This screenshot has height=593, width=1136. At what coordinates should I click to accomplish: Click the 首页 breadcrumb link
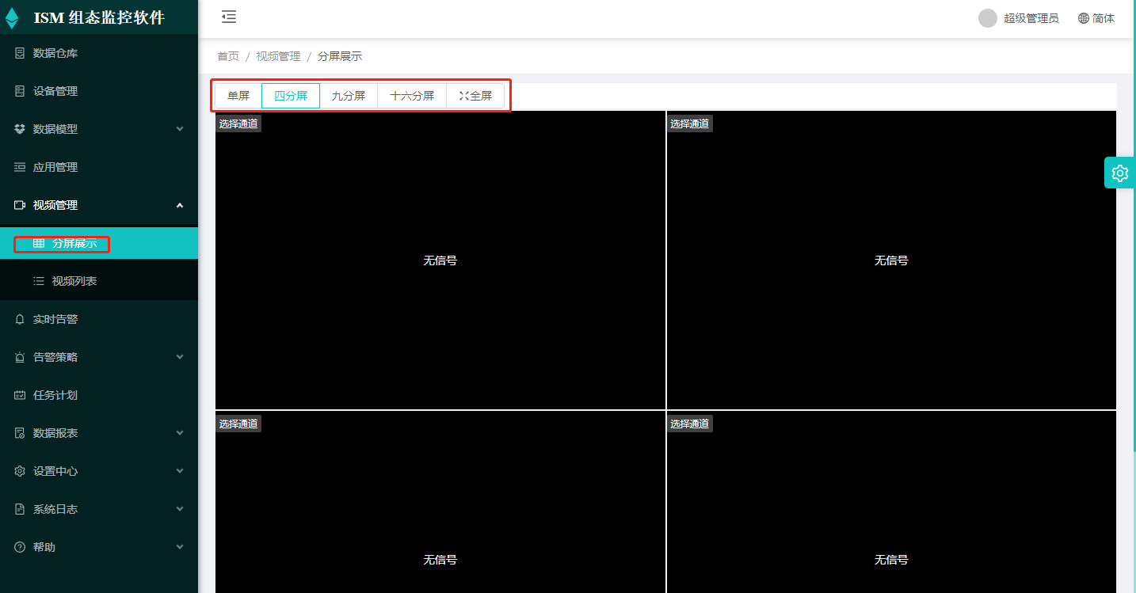coord(228,56)
